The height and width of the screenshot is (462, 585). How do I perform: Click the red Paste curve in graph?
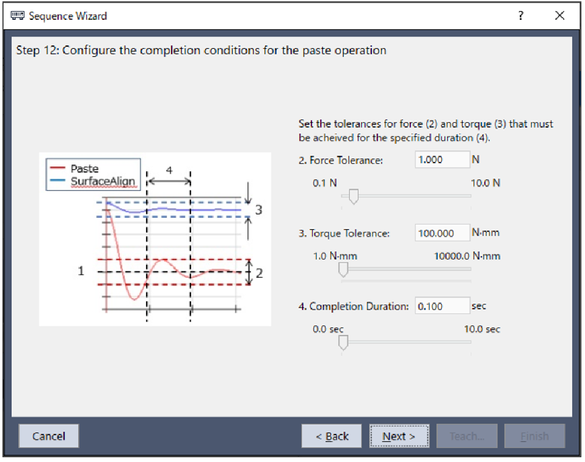tap(134, 297)
